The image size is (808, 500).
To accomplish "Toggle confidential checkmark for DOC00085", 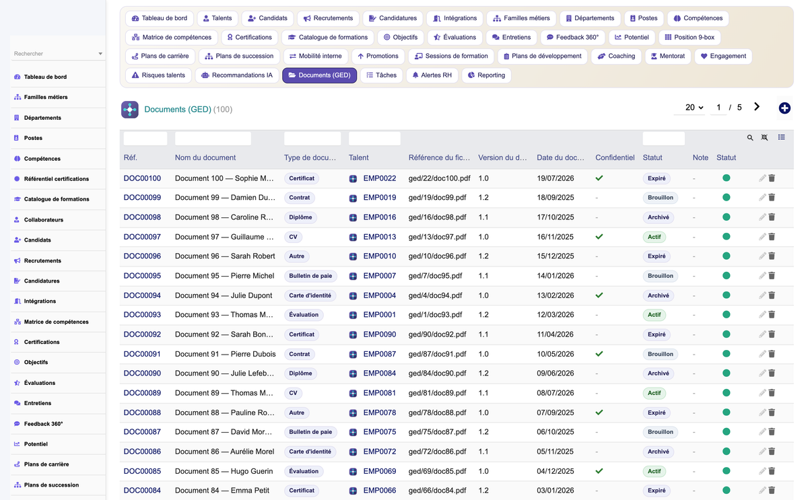I will (x=599, y=471).
